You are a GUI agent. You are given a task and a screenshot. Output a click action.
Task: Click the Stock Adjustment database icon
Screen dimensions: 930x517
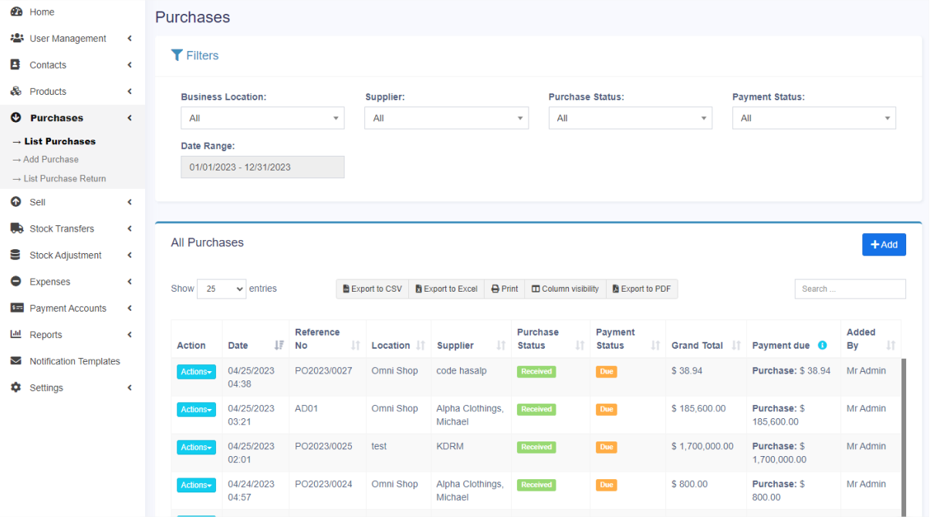point(15,255)
